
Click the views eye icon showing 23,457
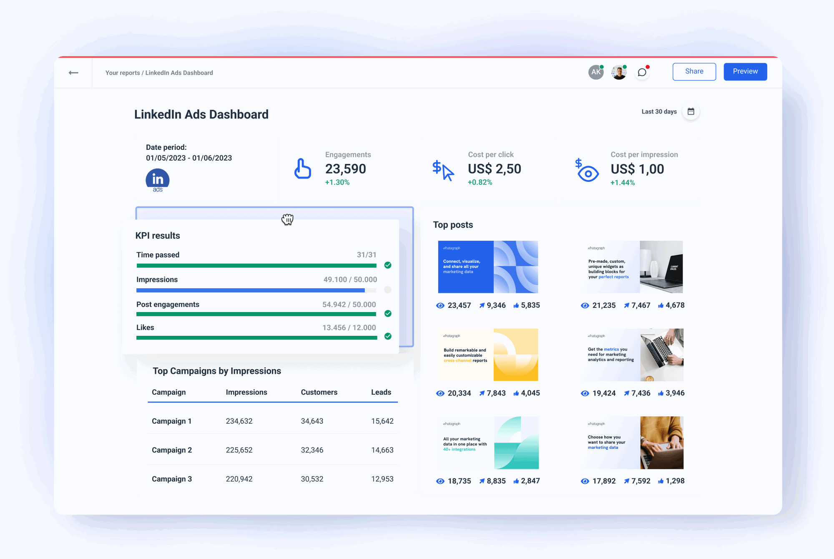point(440,305)
